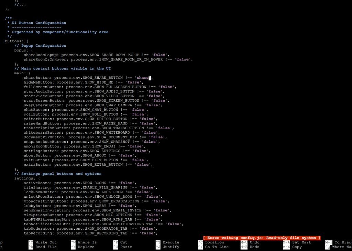Image resolution: width=352 pixels, height=251 pixels.
Task: Select the Where Is search shortcut
Action: coord(87,242)
